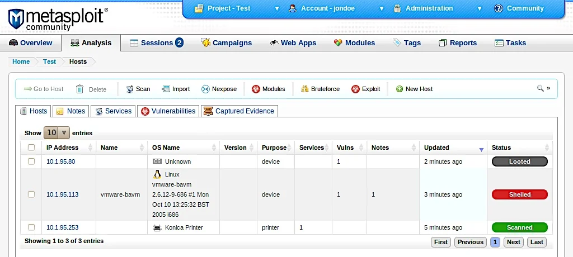The image size is (573, 257).
Task: Sort table by OS Name column
Action: 184,147
